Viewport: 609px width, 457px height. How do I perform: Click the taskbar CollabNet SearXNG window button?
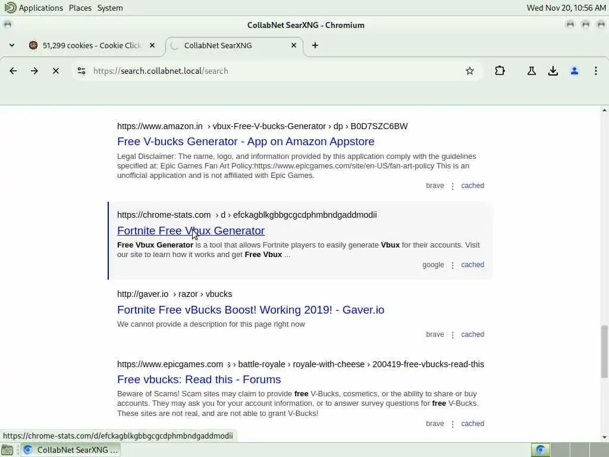(71, 450)
